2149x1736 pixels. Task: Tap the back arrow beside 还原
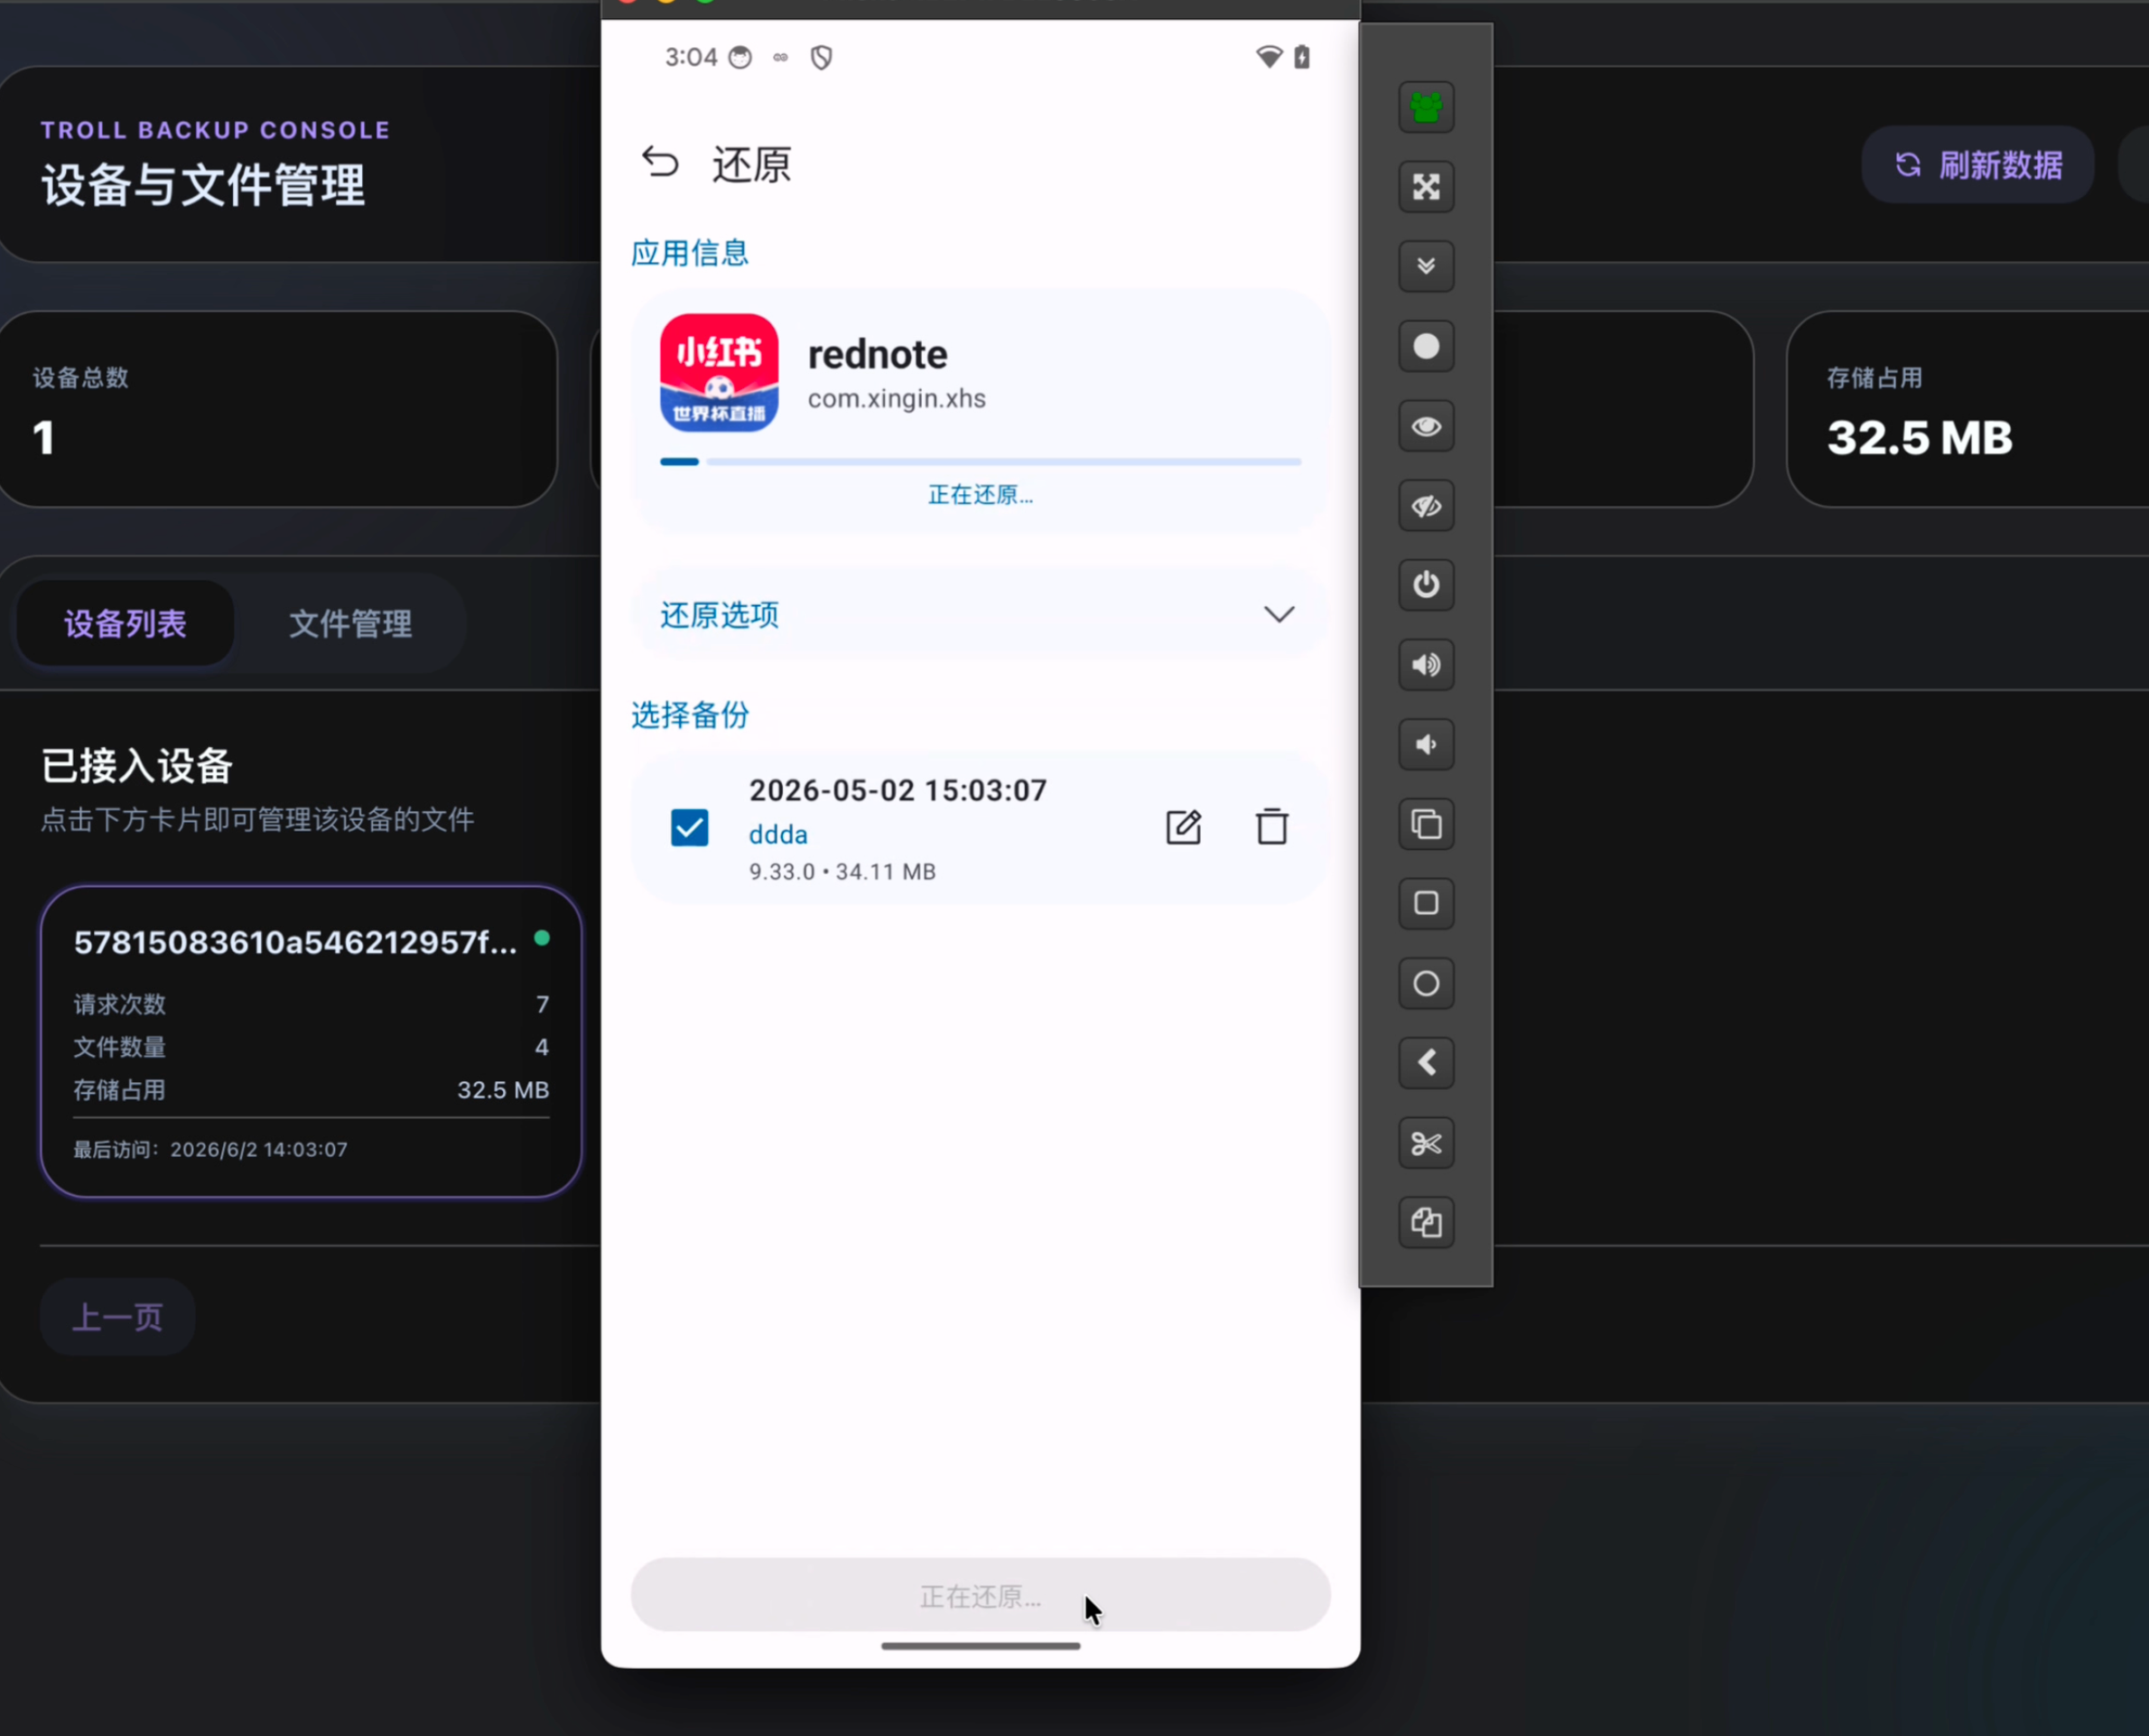point(660,162)
